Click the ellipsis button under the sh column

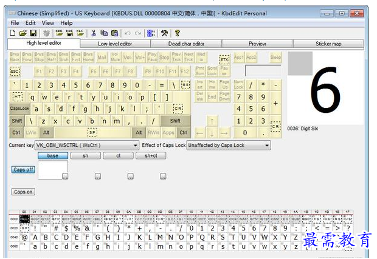(x=98, y=177)
